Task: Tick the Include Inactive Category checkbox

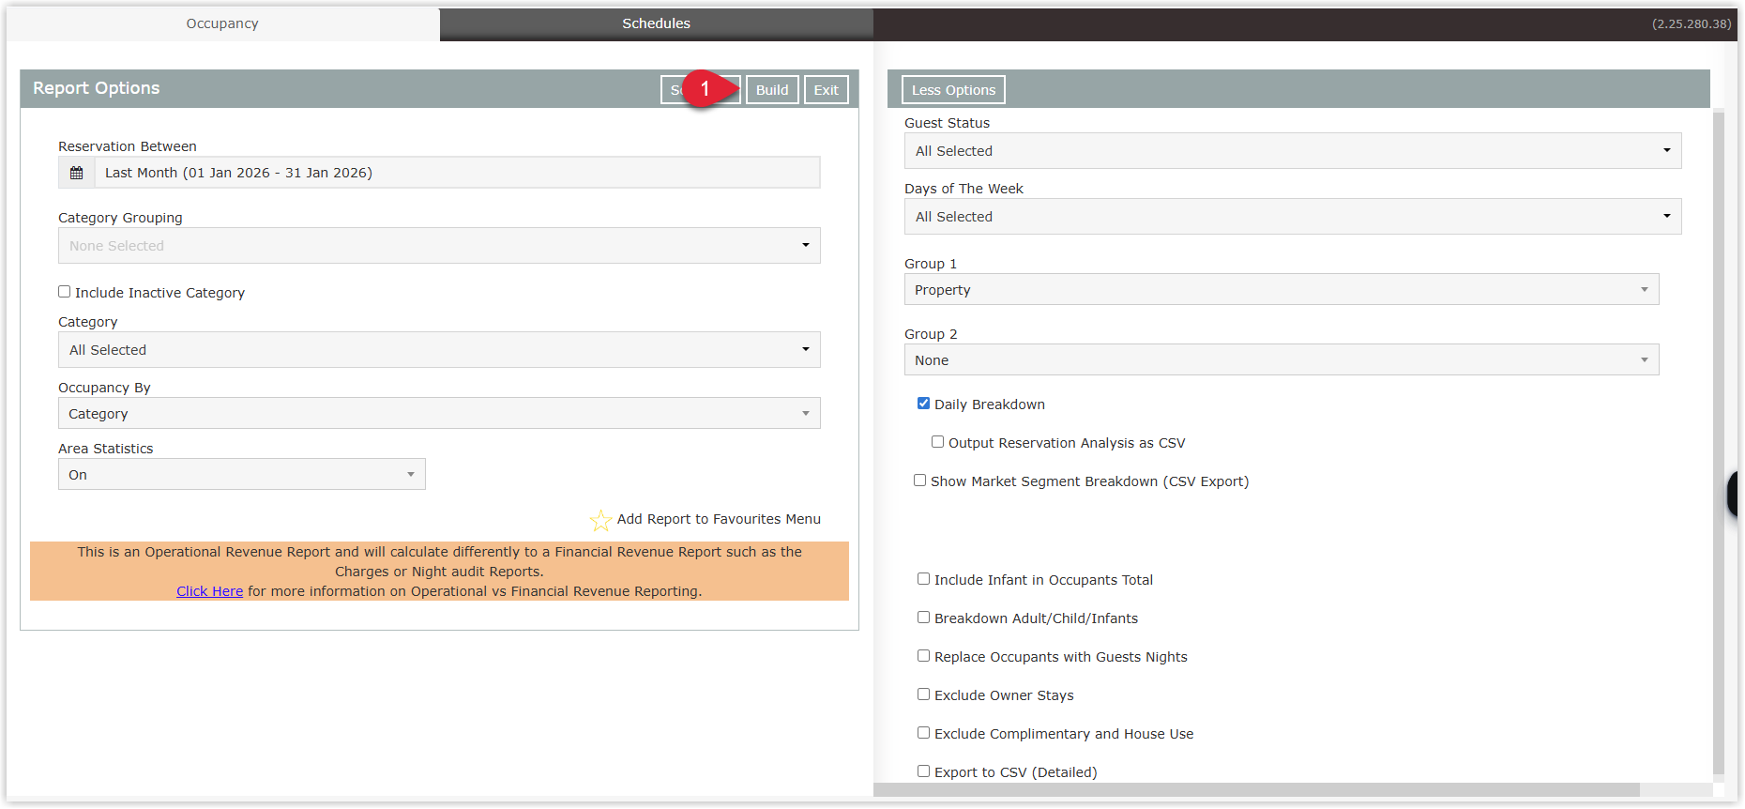Action: click(65, 292)
